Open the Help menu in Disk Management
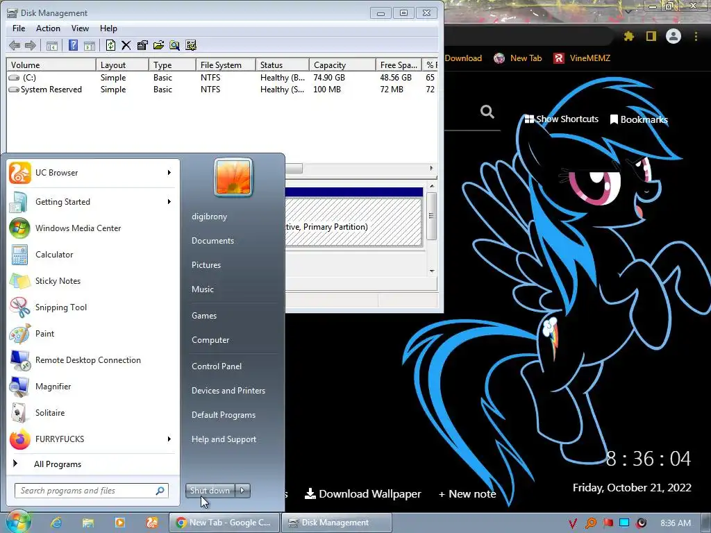The width and height of the screenshot is (711, 533). click(x=108, y=28)
